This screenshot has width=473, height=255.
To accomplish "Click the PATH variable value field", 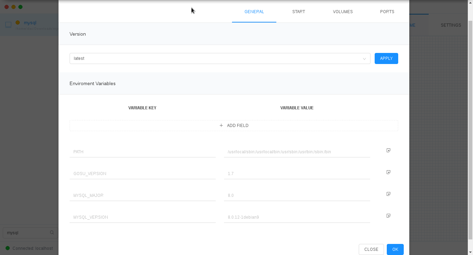I will coord(297,152).
